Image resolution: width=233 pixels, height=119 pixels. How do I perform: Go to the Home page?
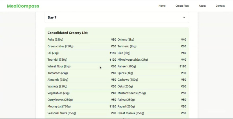[162, 6]
